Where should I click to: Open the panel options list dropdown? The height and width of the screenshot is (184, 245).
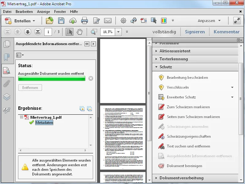click(x=20, y=55)
